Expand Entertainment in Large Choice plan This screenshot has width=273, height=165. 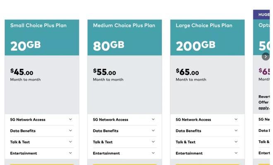pyautogui.click(x=207, y=153)
